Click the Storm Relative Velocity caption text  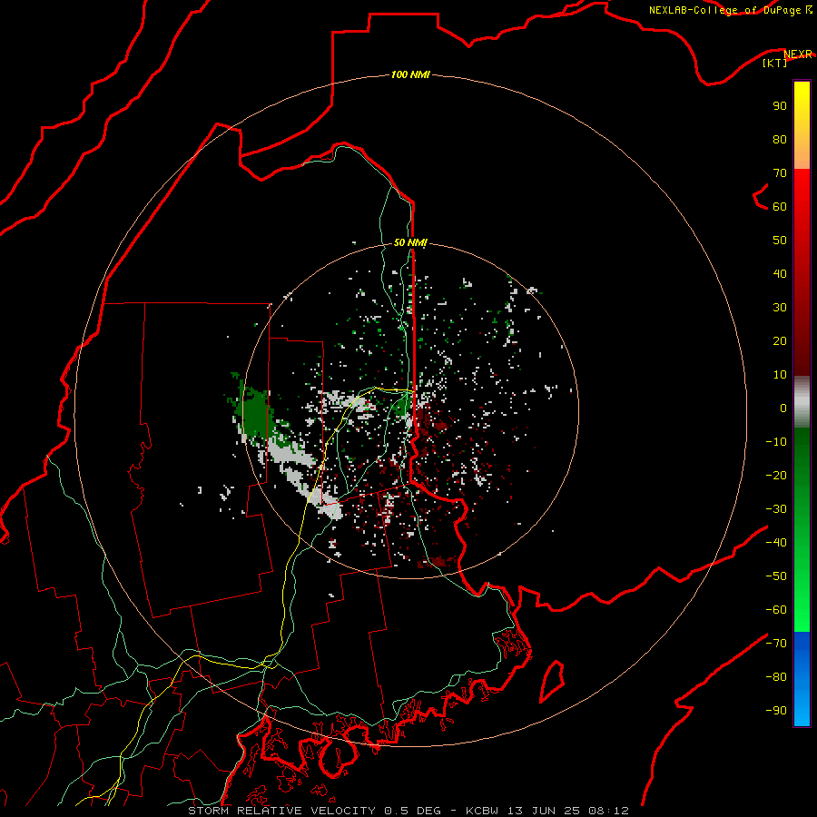(x=408, y=811)
